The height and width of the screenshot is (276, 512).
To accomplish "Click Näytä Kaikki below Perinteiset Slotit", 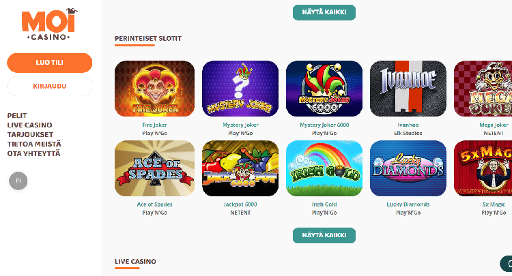I will pos(324,235).
